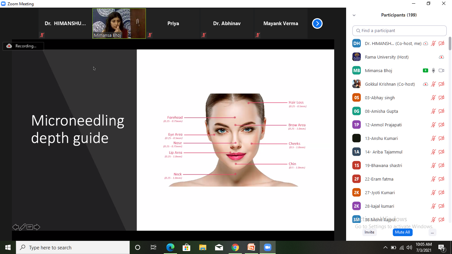The image size is (452, 254).
Task: Select Priya video tile
Action: (173, 23)
